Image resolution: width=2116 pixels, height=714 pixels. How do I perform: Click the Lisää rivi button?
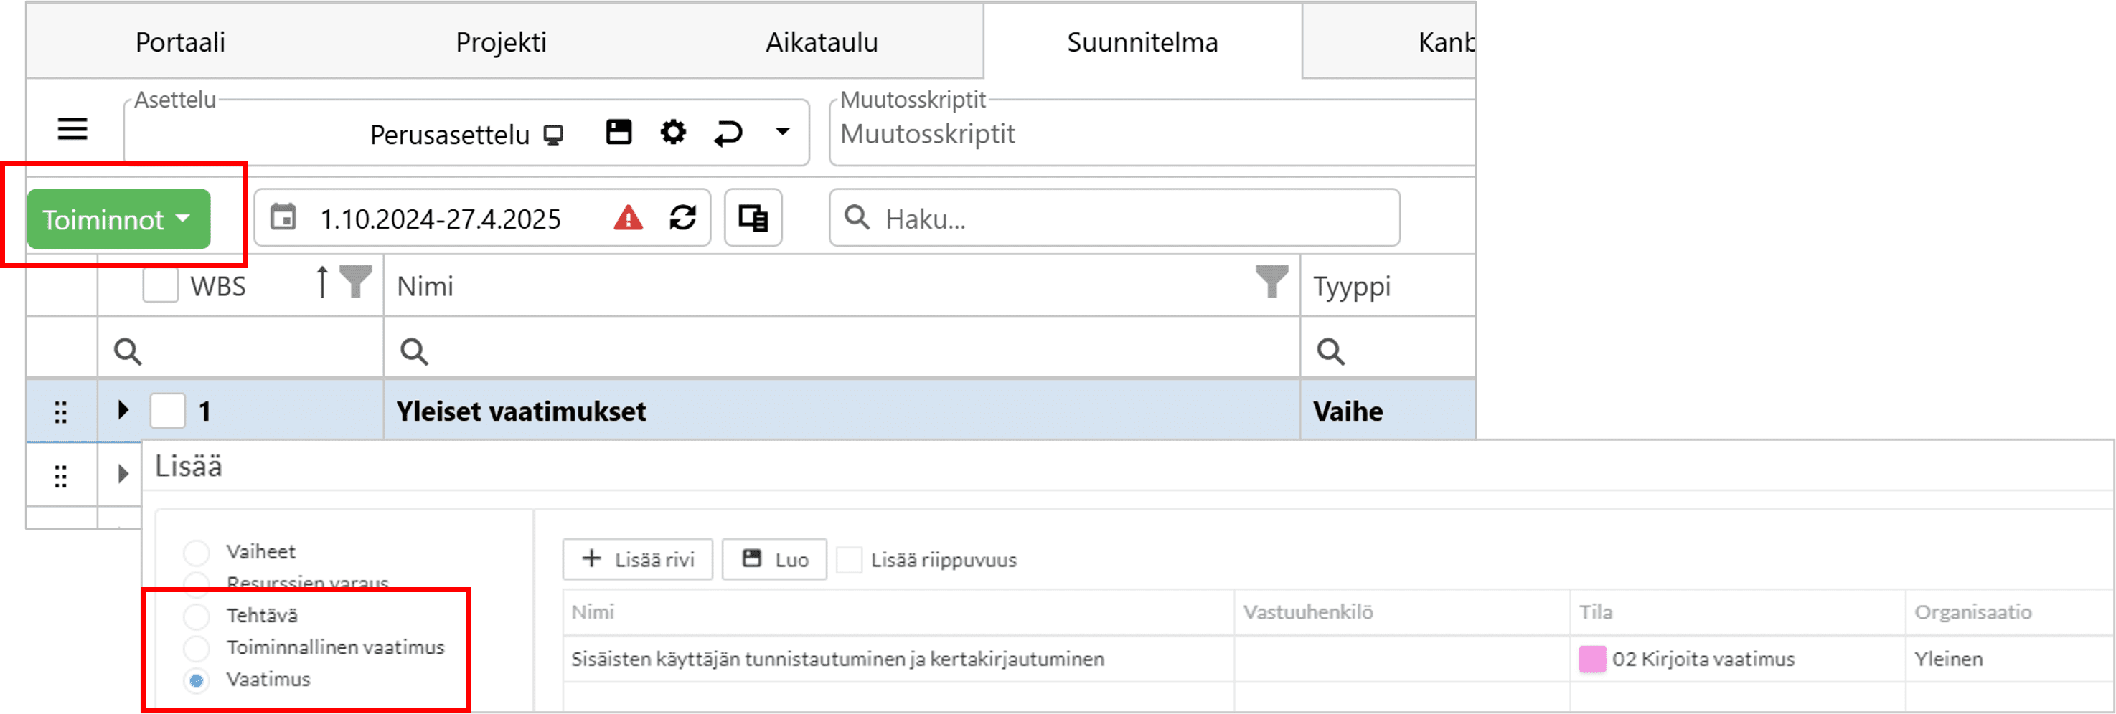[637, 560]
